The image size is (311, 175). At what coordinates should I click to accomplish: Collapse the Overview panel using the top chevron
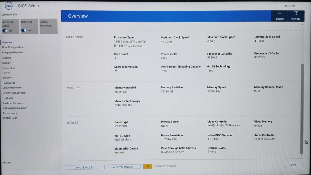[302, 24]
